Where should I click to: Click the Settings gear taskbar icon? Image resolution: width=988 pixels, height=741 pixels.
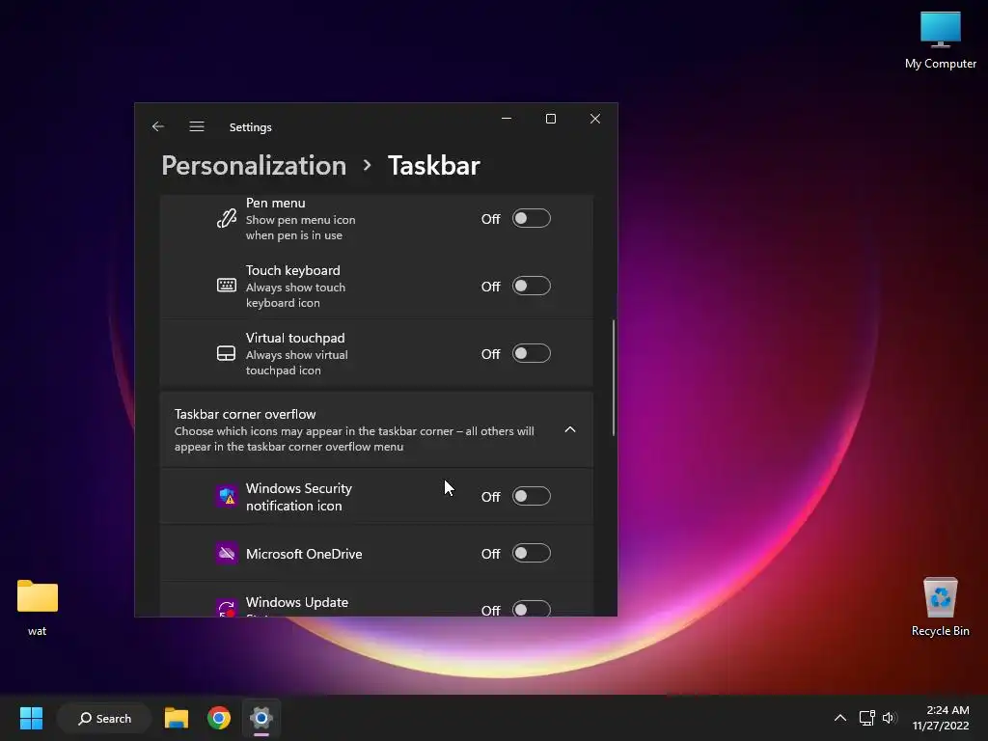pyautogui.click(x=261, y=718)
